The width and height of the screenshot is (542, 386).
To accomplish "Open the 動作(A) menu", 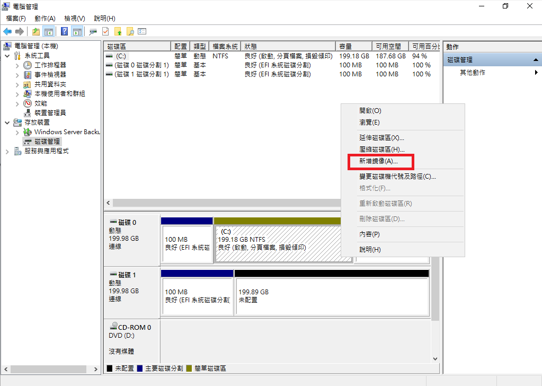I will pos(45,19).
